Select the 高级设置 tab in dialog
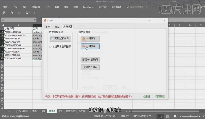The width and height of the screenshot is (205, 119). coord(68,26)
